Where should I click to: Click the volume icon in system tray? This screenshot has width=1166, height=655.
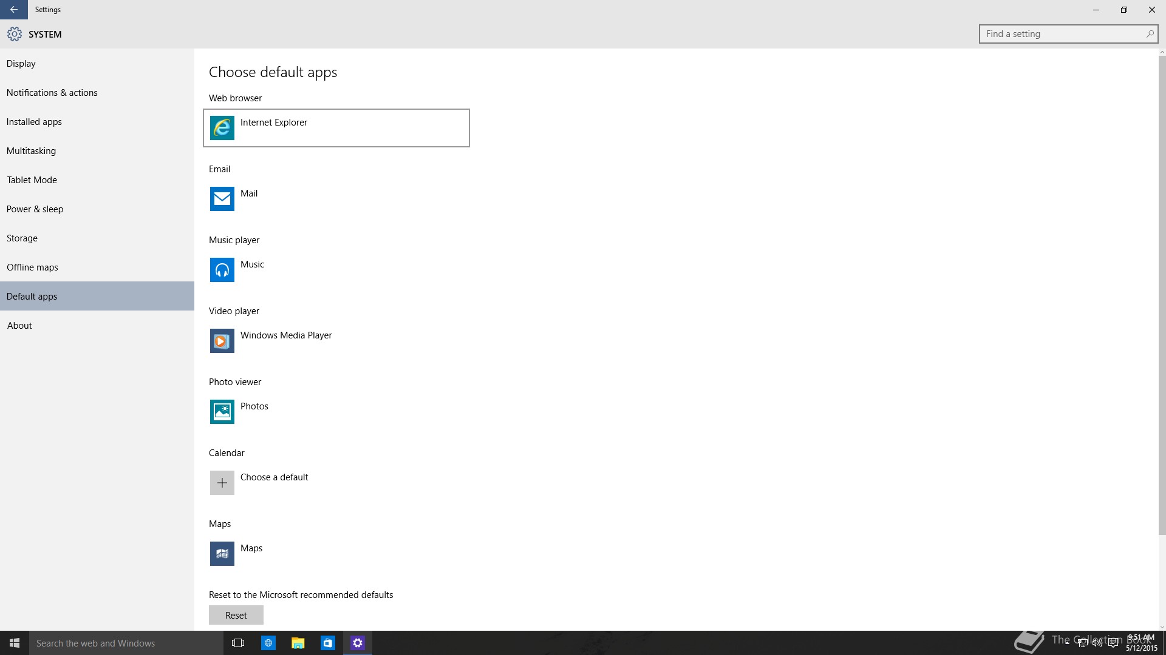click(x=1097, y=643)
